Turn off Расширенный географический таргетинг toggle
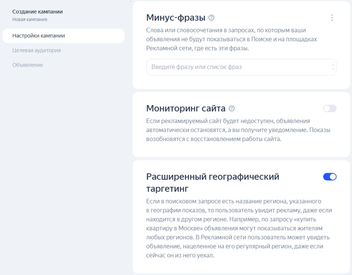352x275 pixels. coord(330,177)
